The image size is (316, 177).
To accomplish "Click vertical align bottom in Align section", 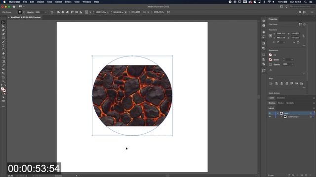I will pyautogui.click(x=302, y=83).
